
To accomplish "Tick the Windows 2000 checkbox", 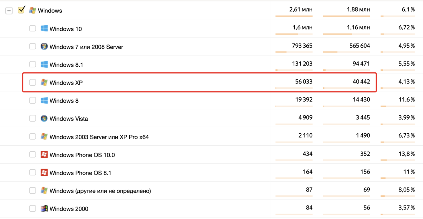I will [x=32, y=208].
